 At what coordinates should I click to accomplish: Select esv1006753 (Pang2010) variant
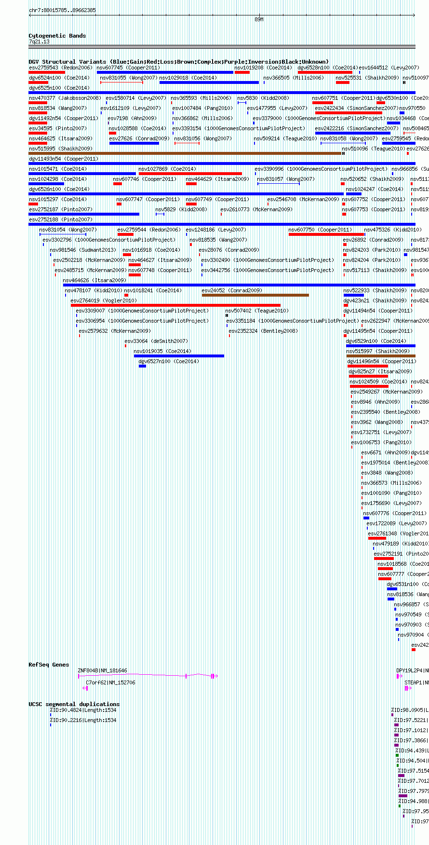coord(381,443)
